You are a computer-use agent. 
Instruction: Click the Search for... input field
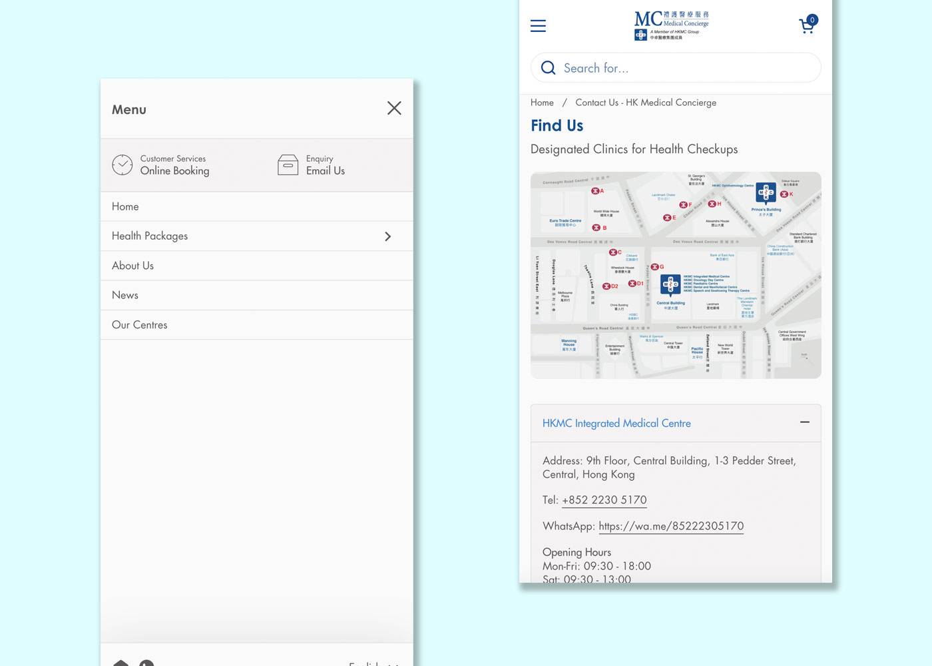(686, 68)
